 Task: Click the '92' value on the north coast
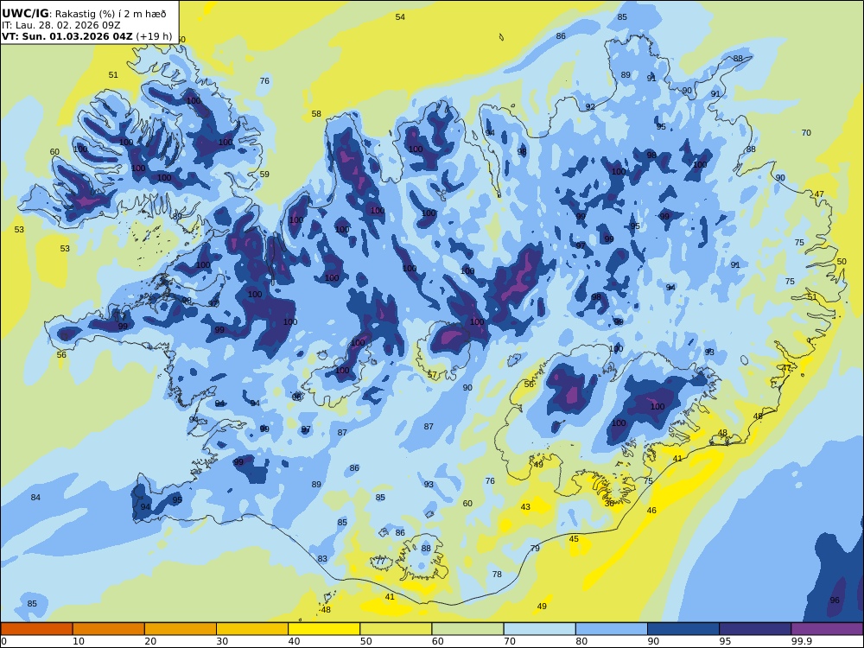(590, 107)
